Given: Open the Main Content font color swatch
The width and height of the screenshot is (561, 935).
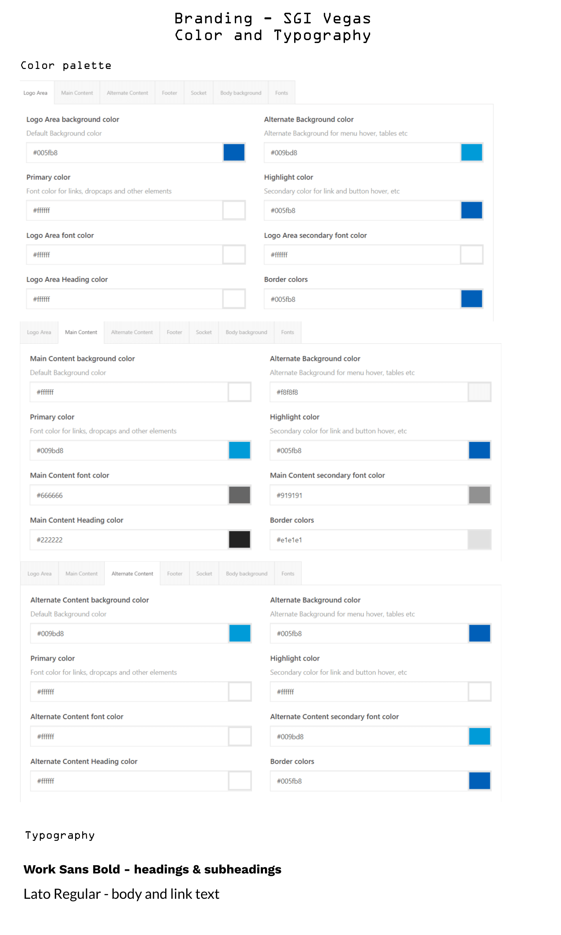Looking at the screenshot, I should click(x=239, y=495).
